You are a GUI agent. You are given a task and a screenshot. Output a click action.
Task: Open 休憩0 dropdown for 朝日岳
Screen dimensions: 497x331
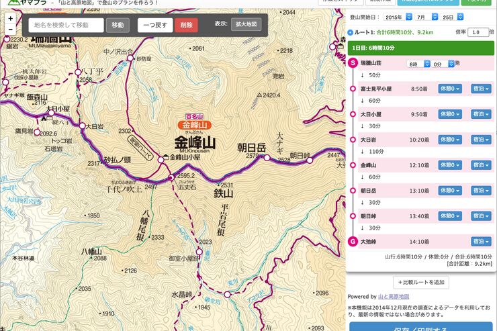click(x=450, y=191)
